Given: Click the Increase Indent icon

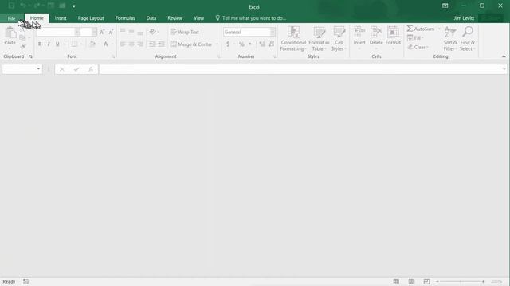Looking at the screenshot, I should tap(161, 44).
